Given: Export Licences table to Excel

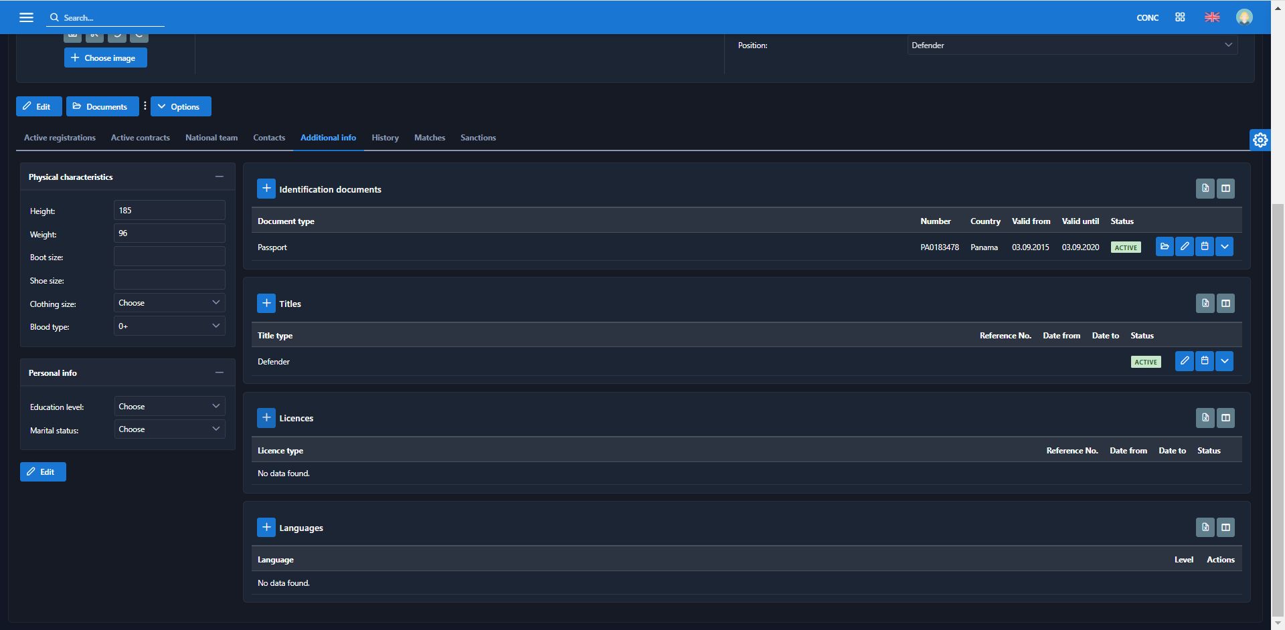Looking at the screenshot, I should pyautogui.click(x=1205, y=418).
